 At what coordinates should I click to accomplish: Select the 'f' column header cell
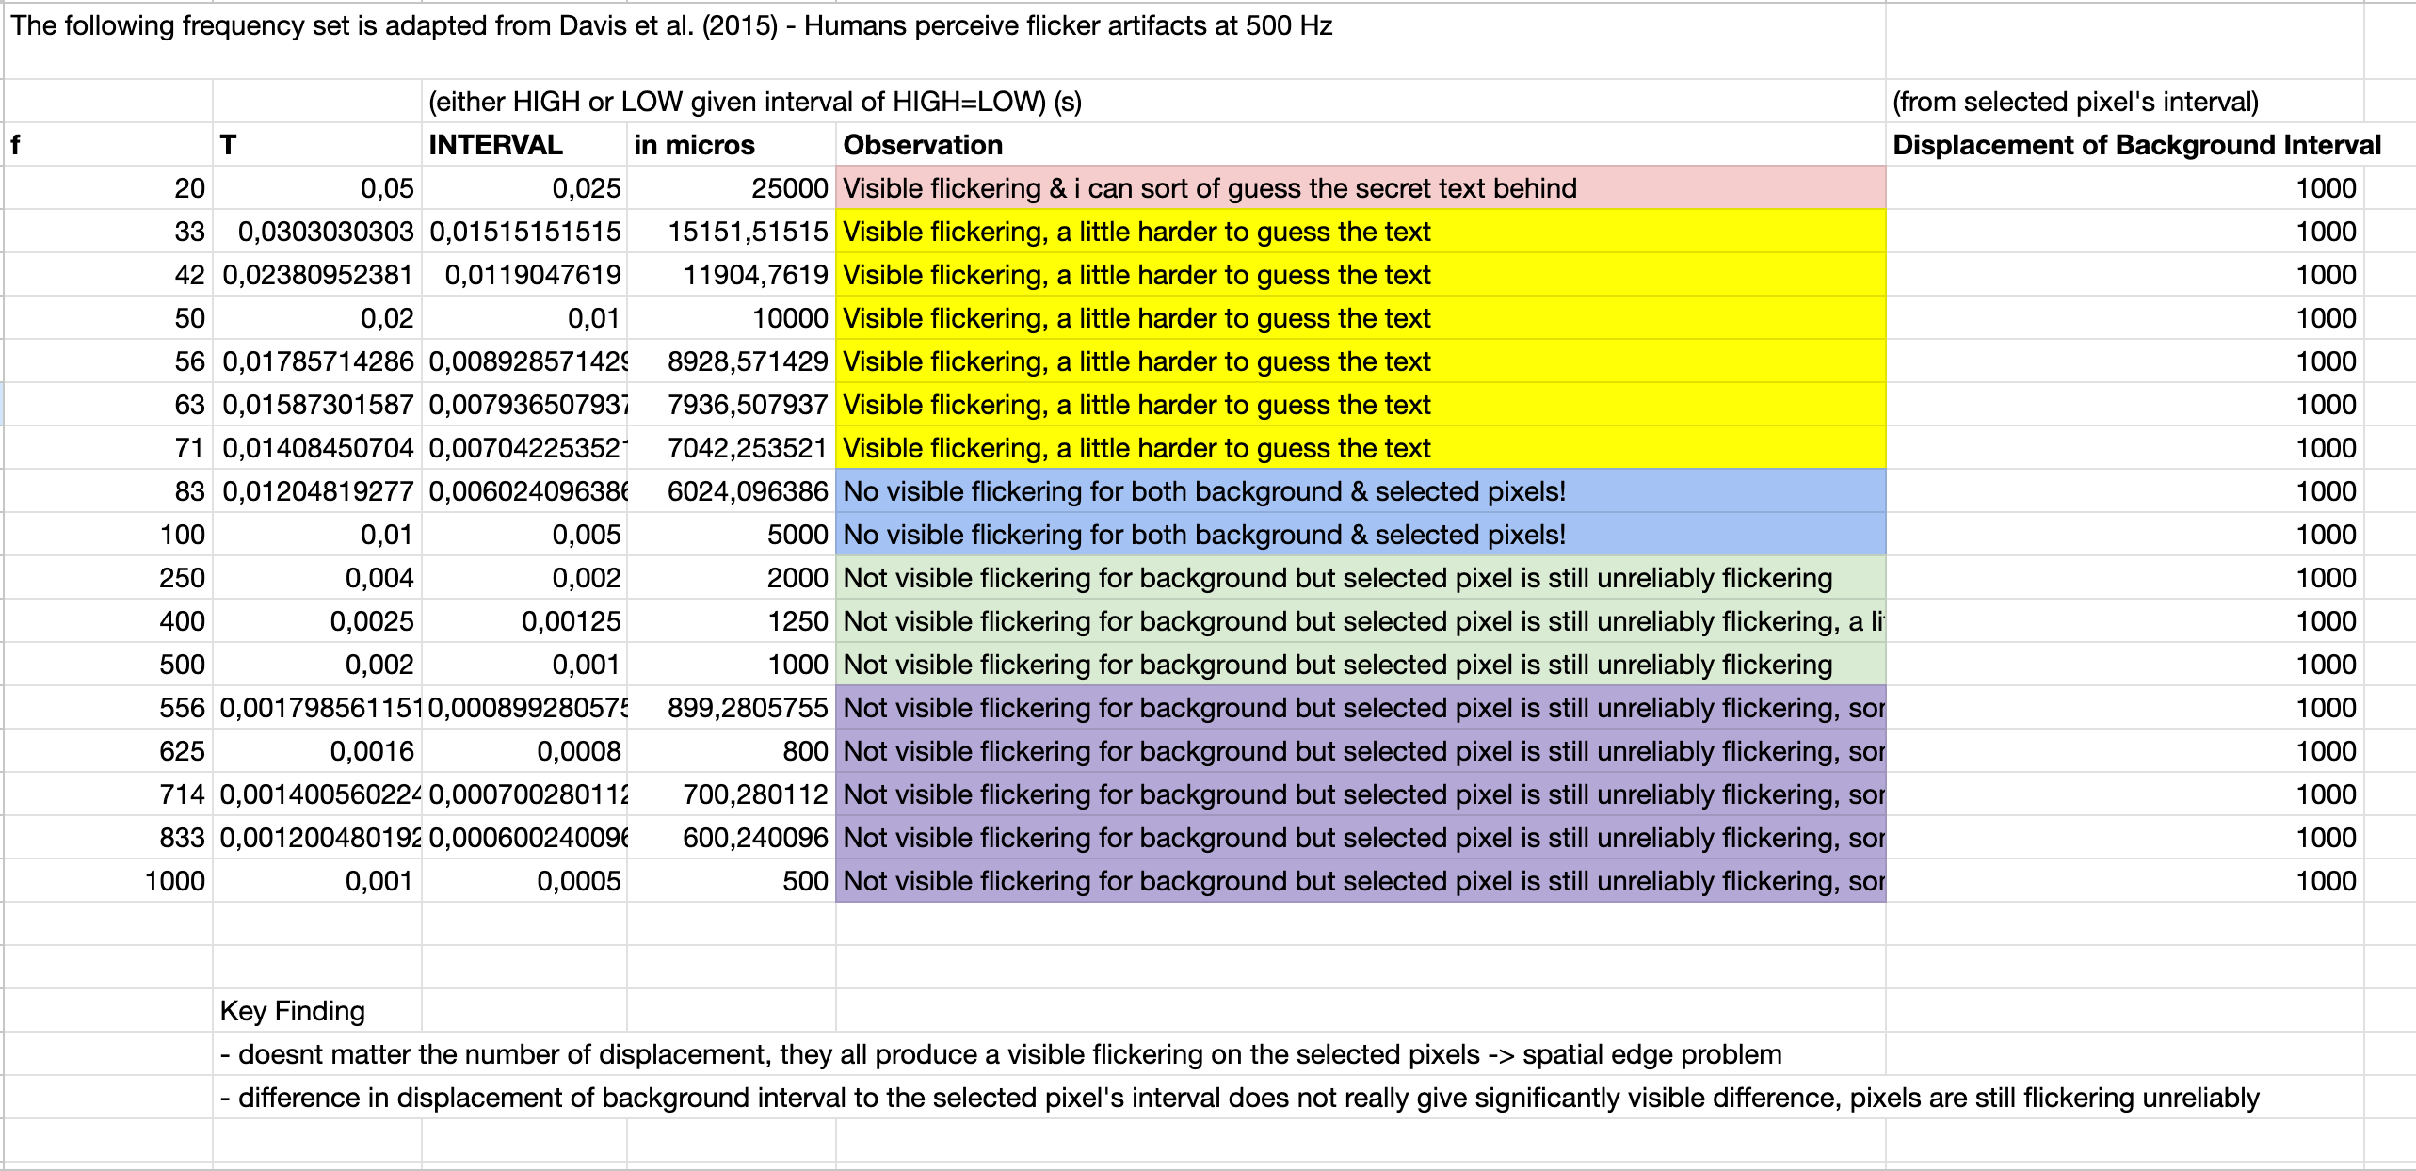(108, 144)
